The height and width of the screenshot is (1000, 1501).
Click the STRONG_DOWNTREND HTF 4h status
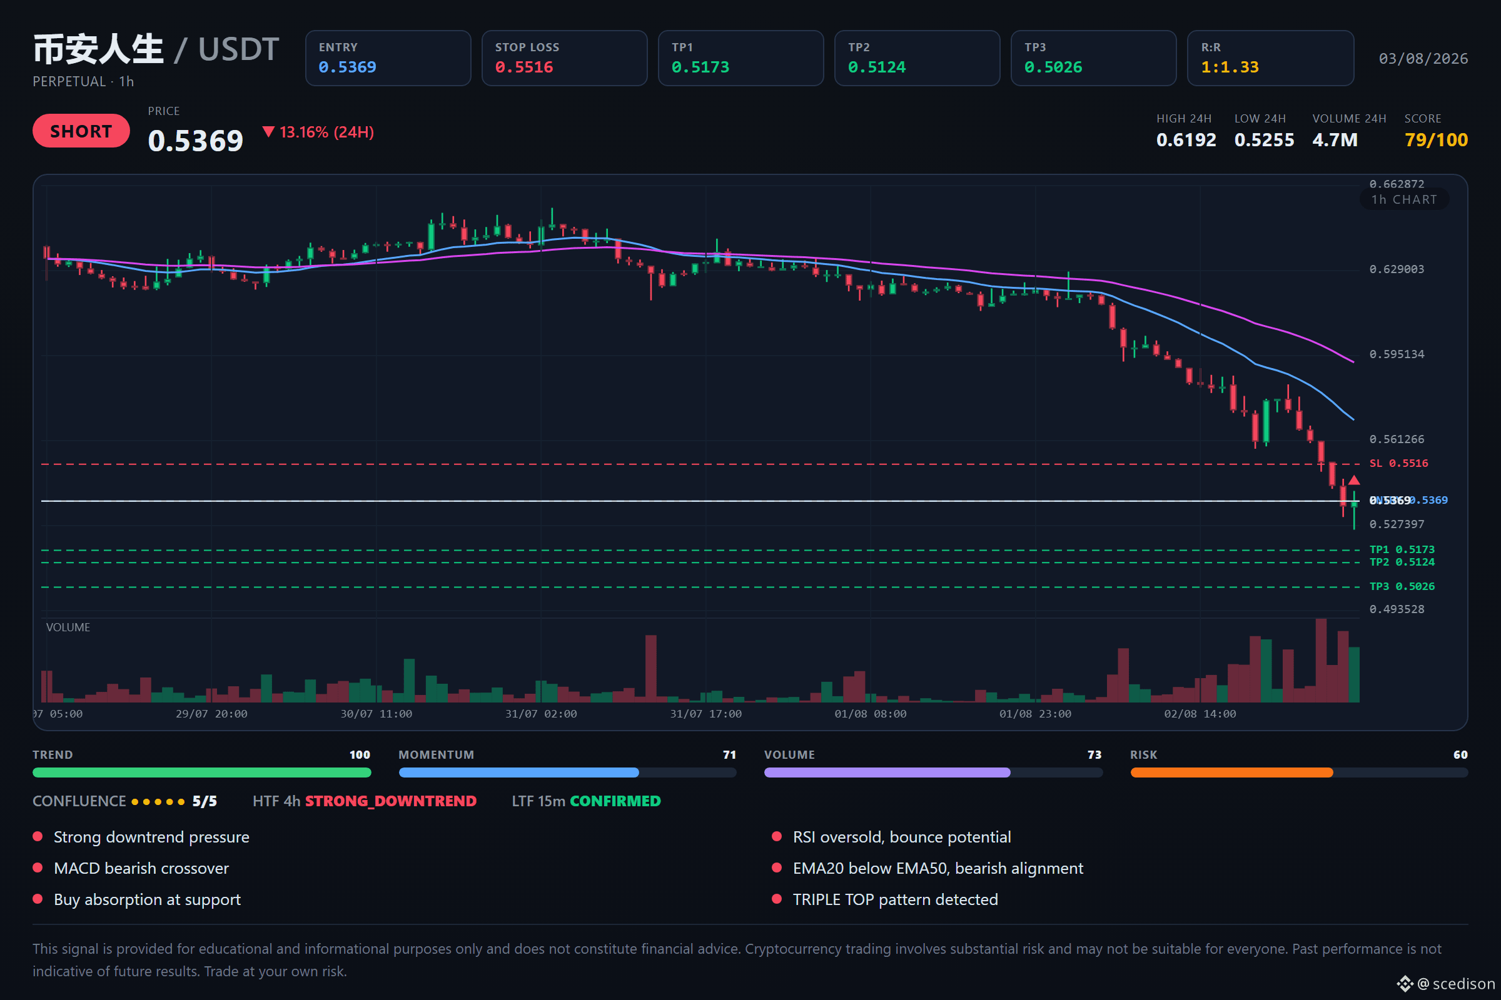pos(390,802)
